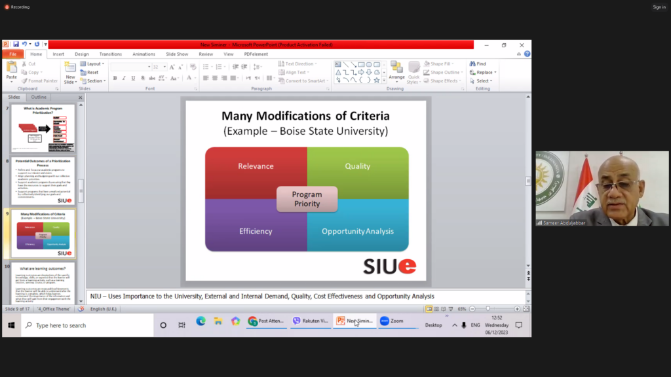
Task: Clear all text formatting
Action: pos(193,67)
